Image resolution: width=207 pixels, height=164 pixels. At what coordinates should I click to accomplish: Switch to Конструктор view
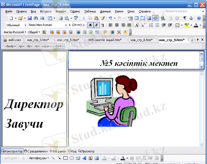point(12,151)
